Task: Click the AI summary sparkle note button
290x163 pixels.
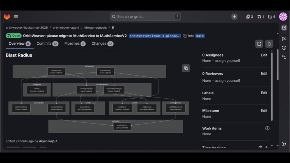Action: 259,44
